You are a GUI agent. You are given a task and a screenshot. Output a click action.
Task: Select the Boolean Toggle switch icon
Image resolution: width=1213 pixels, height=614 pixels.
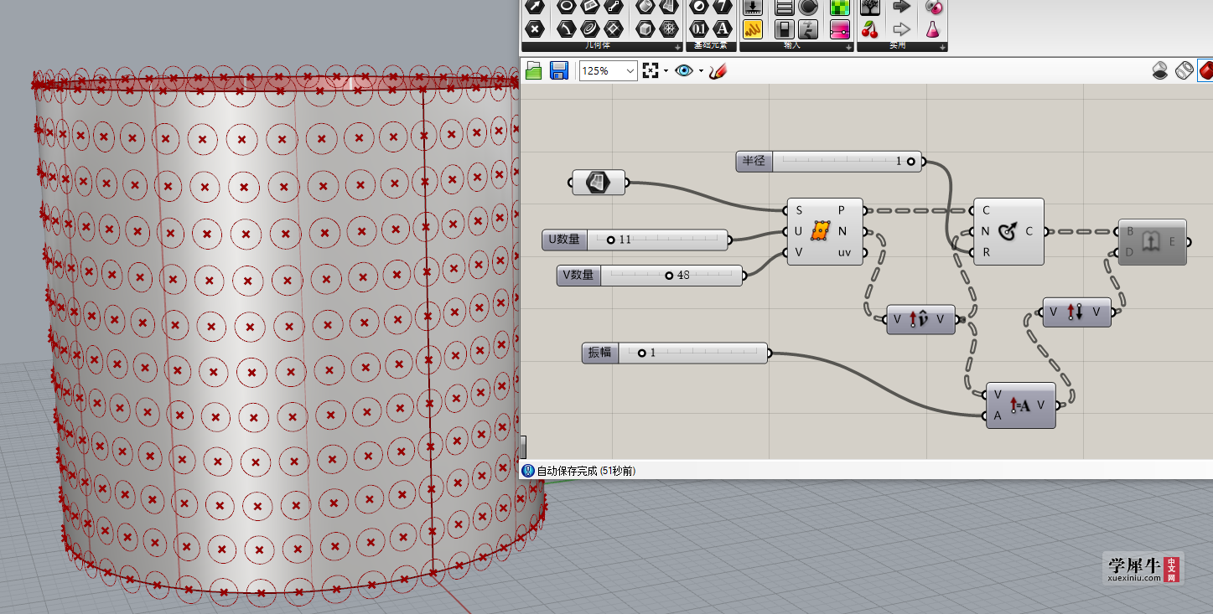(785, 29)
